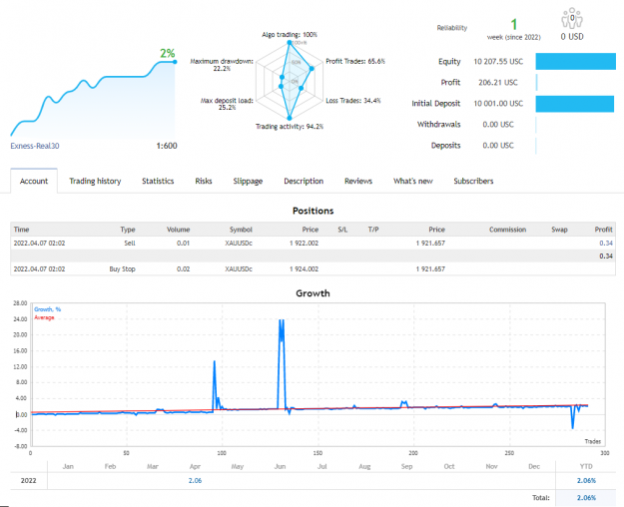Click the Symbol column header
Image resolution: width=624 pixels, height=507 pixels.
click(241, 230)
